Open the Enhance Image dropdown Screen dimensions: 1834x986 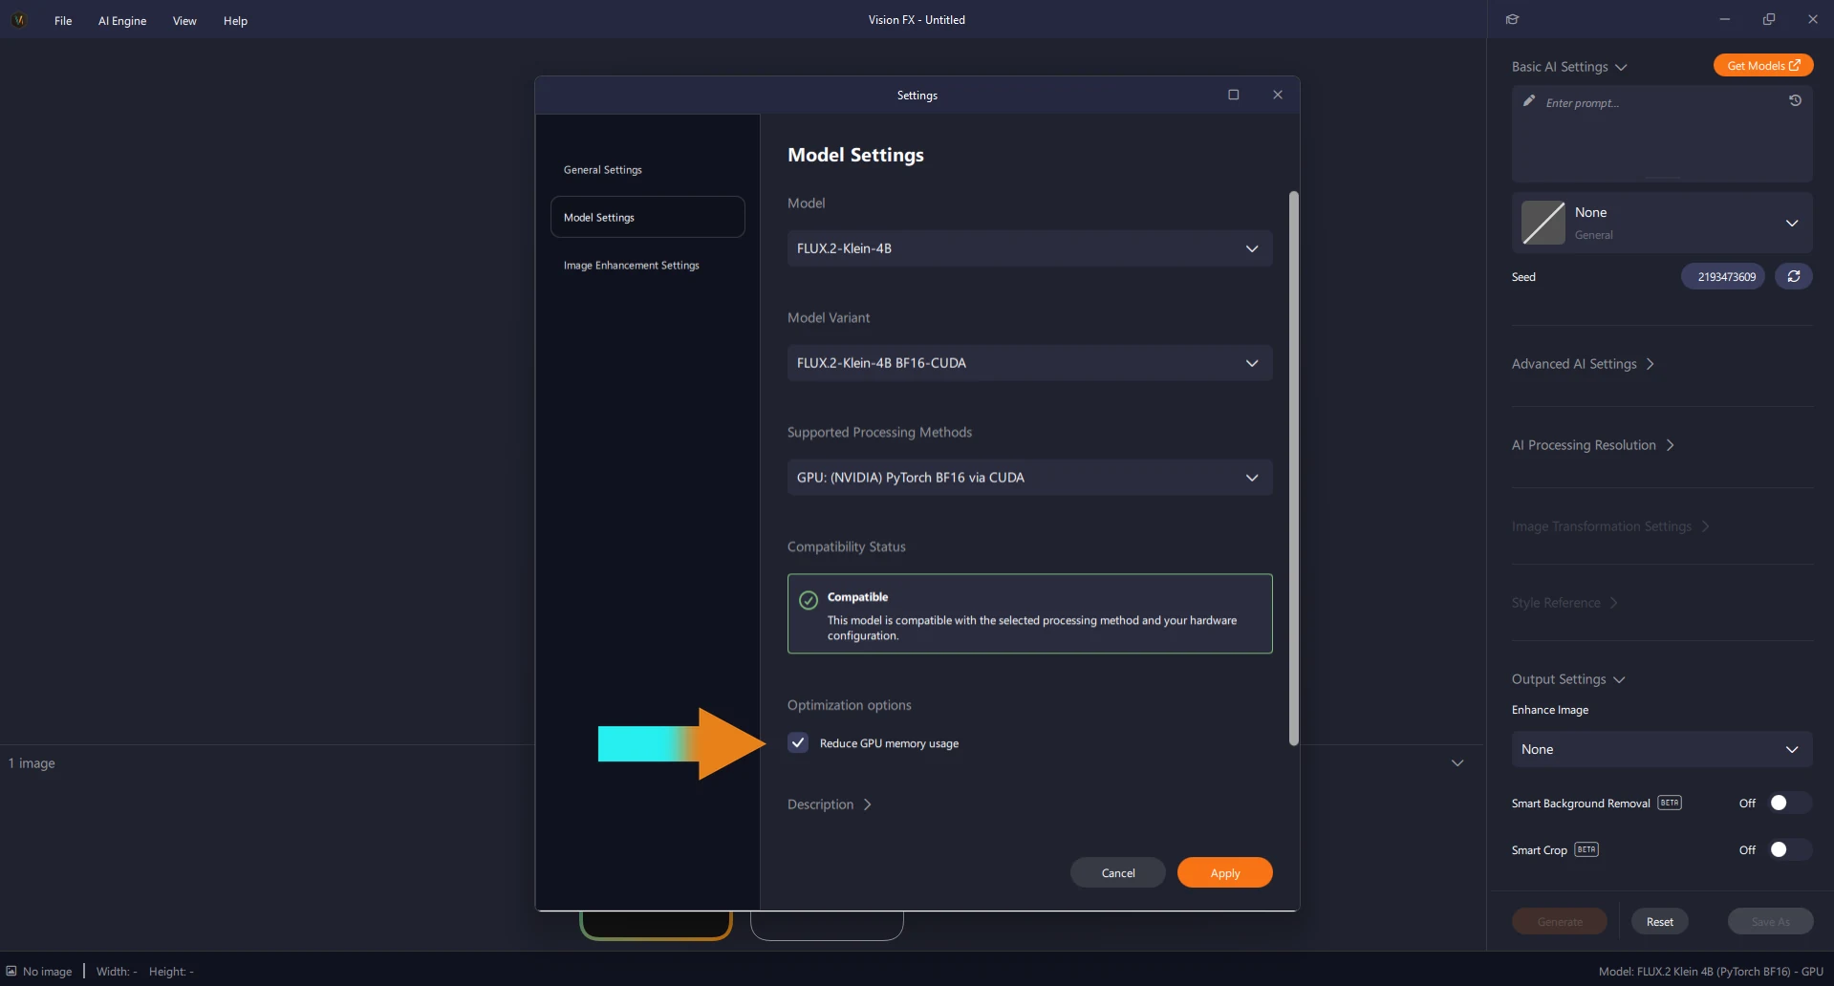tap(1662, 749)
